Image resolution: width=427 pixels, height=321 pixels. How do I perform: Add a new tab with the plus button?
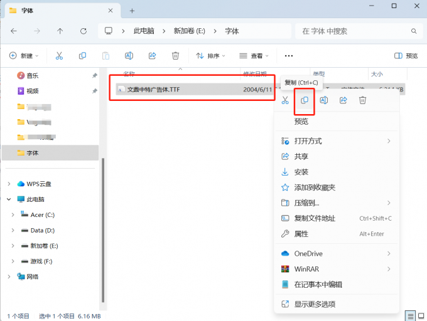pos(132,11)
